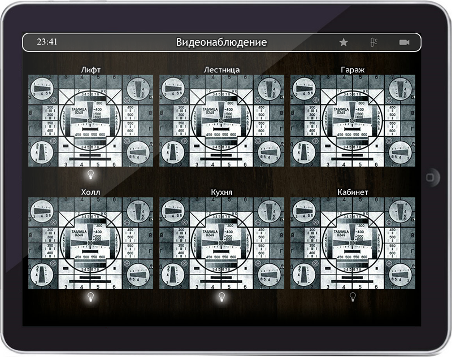
Task: Open the Лестница camera feed
Action: 221,120
